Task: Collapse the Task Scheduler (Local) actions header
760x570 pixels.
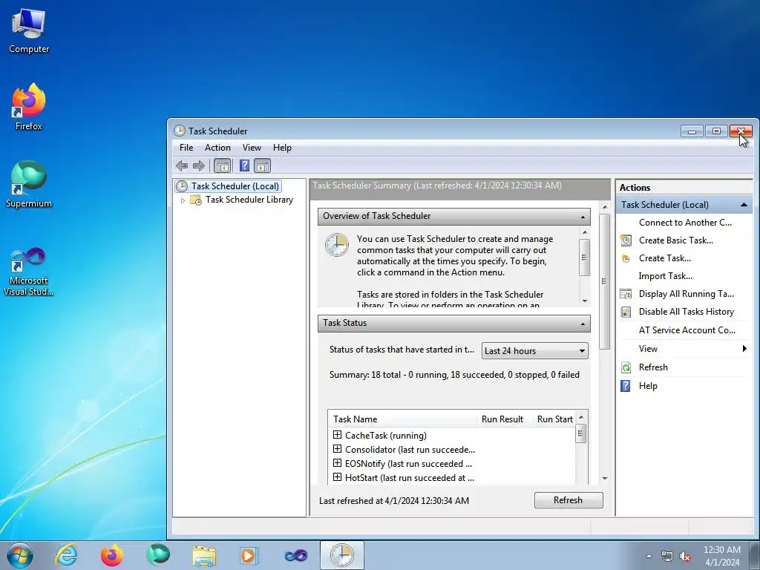Action: pyautogui.click(x=744, y=205)
